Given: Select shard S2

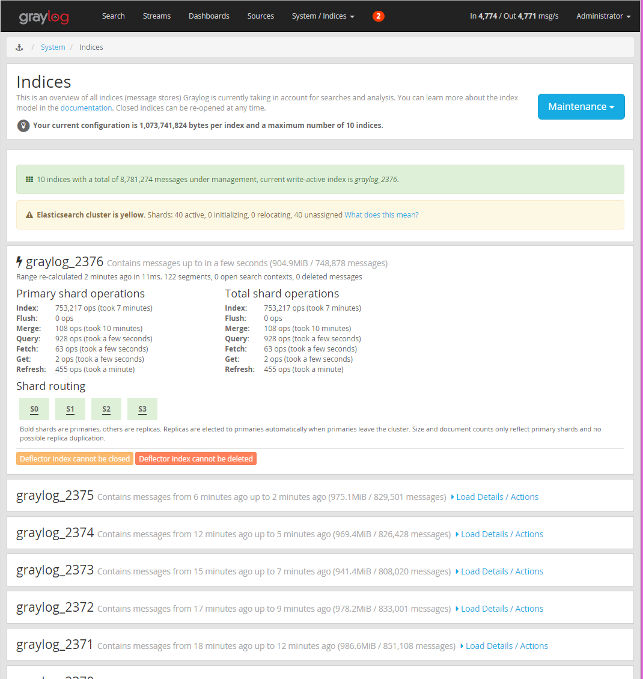Looking at the screenshot, I should (106, 409).
